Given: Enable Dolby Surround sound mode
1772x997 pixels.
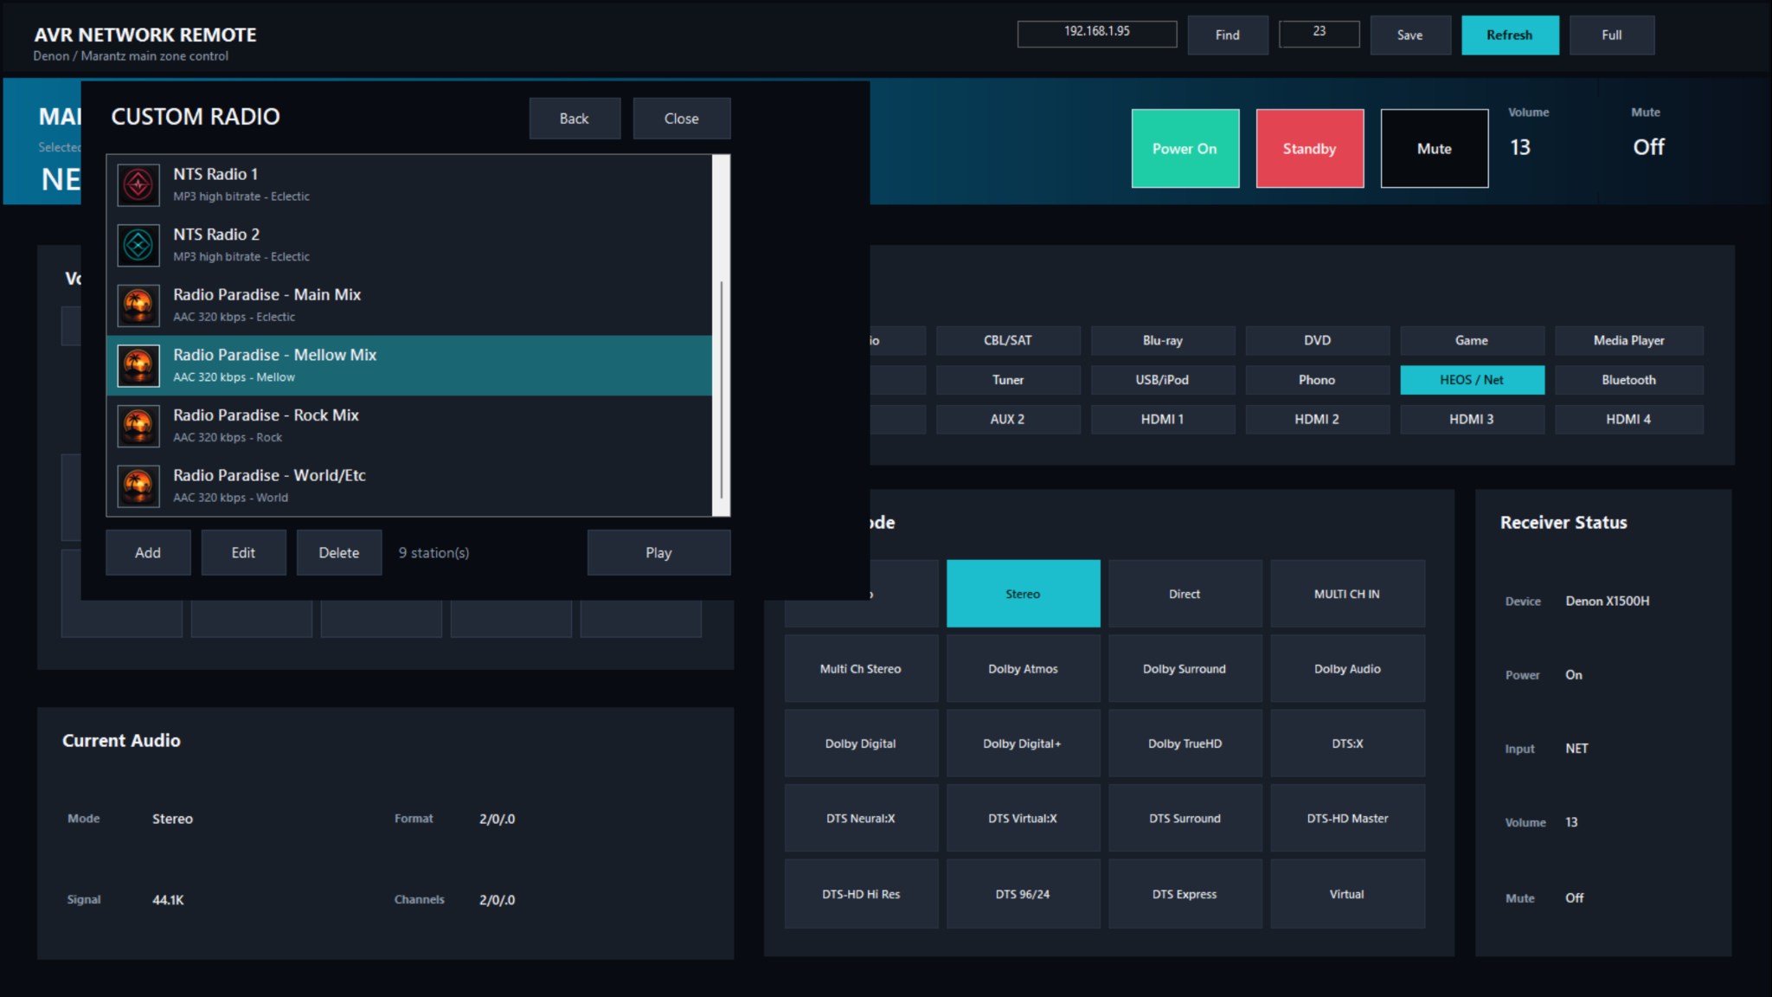Looking at the screenshot, I should pyautogui.click(x=1185, y=669).
